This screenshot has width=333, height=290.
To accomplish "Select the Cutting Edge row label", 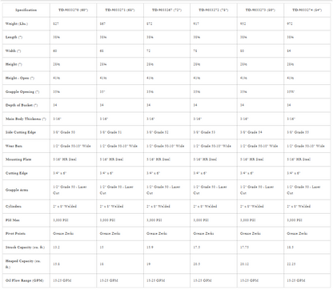I will pyautogui.click(x=17, y=173).
